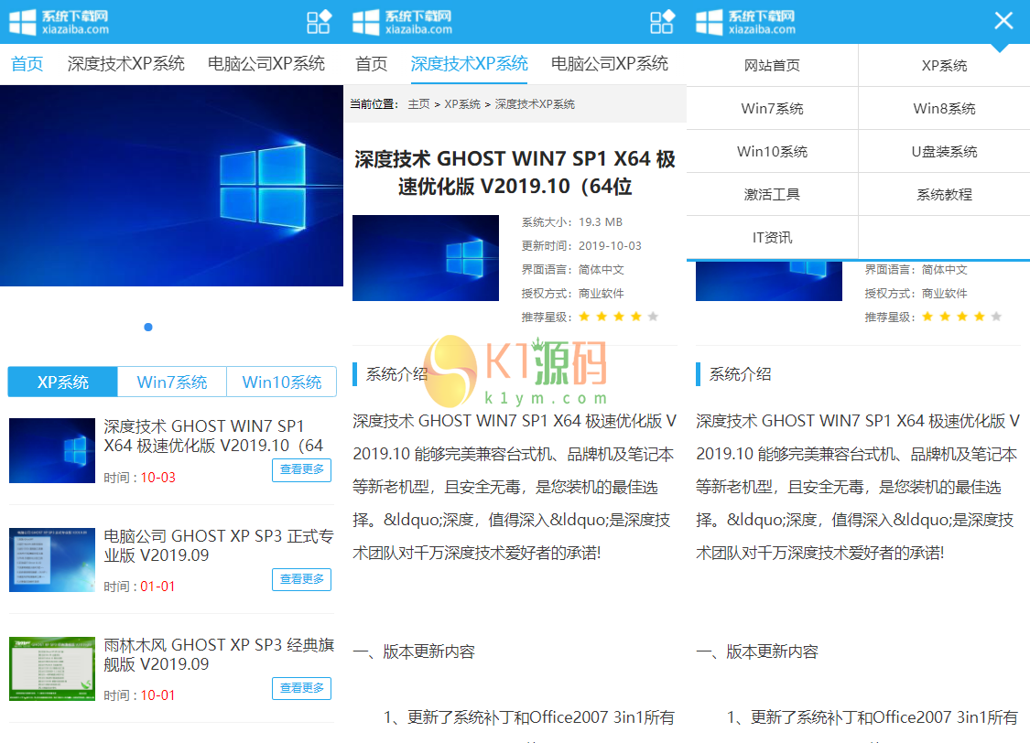1030x743 pixels.
Task: Select U盘装系统 in the navigation menu
Action: (x=944, y=152)
